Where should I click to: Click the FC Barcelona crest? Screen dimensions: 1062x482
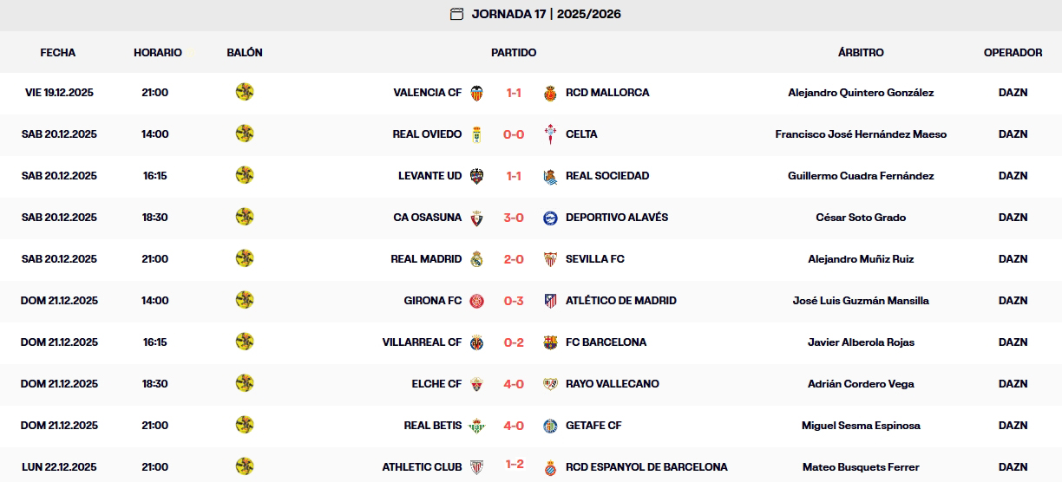coord(549,342)
